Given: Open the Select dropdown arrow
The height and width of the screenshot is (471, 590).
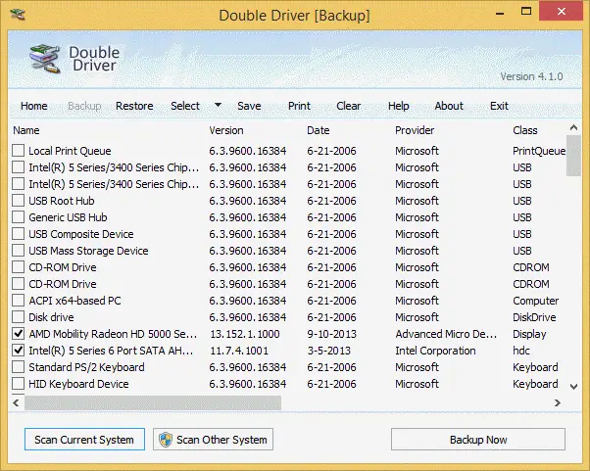Looking at the screenshot, I should [x=218, y=105].
